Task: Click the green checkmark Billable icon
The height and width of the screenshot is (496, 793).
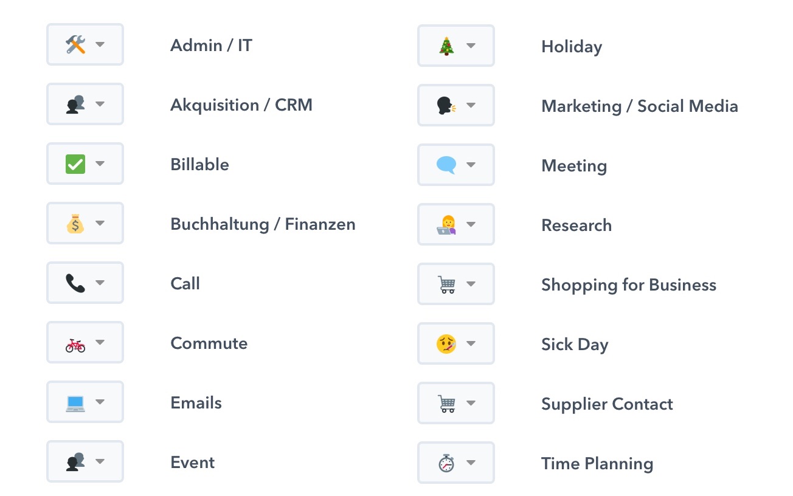Action: pos(75,164)
